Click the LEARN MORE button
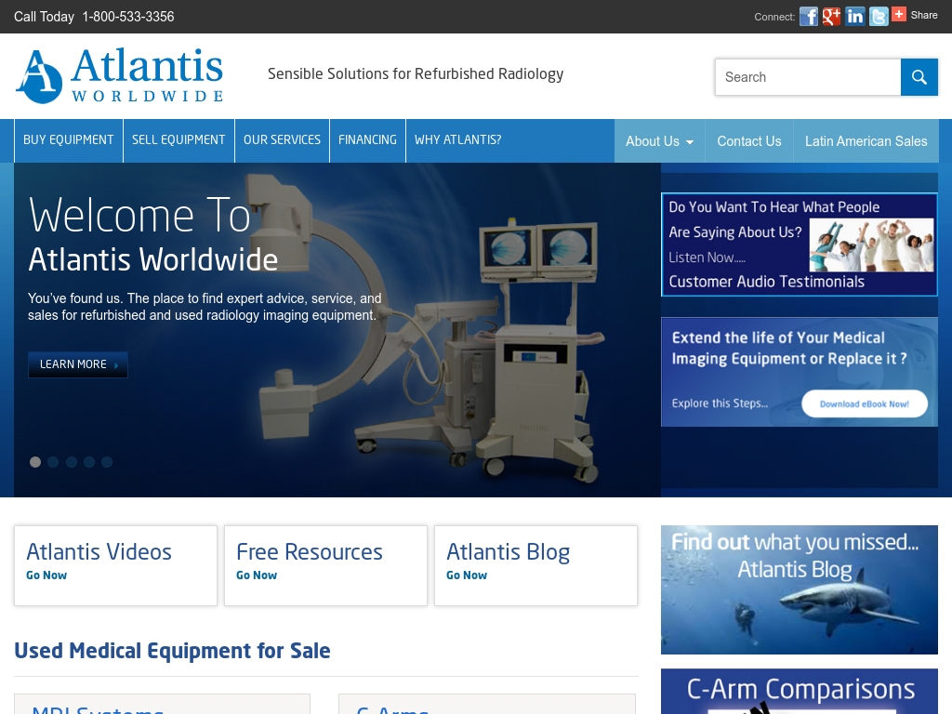This screenshot has width=952, height=714. (x=78, y=364)
